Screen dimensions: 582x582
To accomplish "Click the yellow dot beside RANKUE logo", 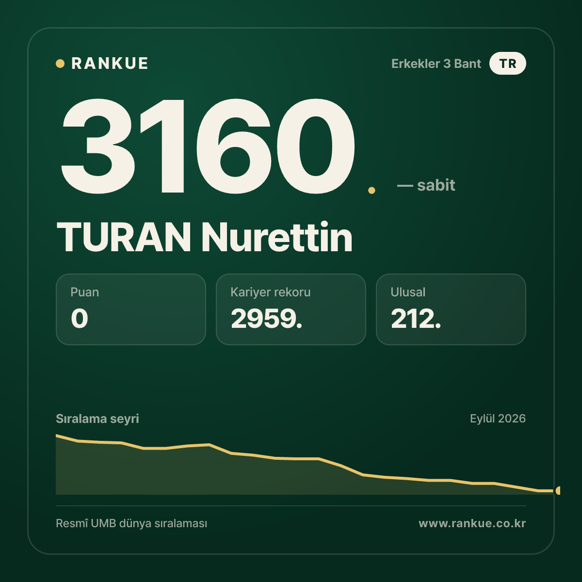I will click(x=60, y=64).
